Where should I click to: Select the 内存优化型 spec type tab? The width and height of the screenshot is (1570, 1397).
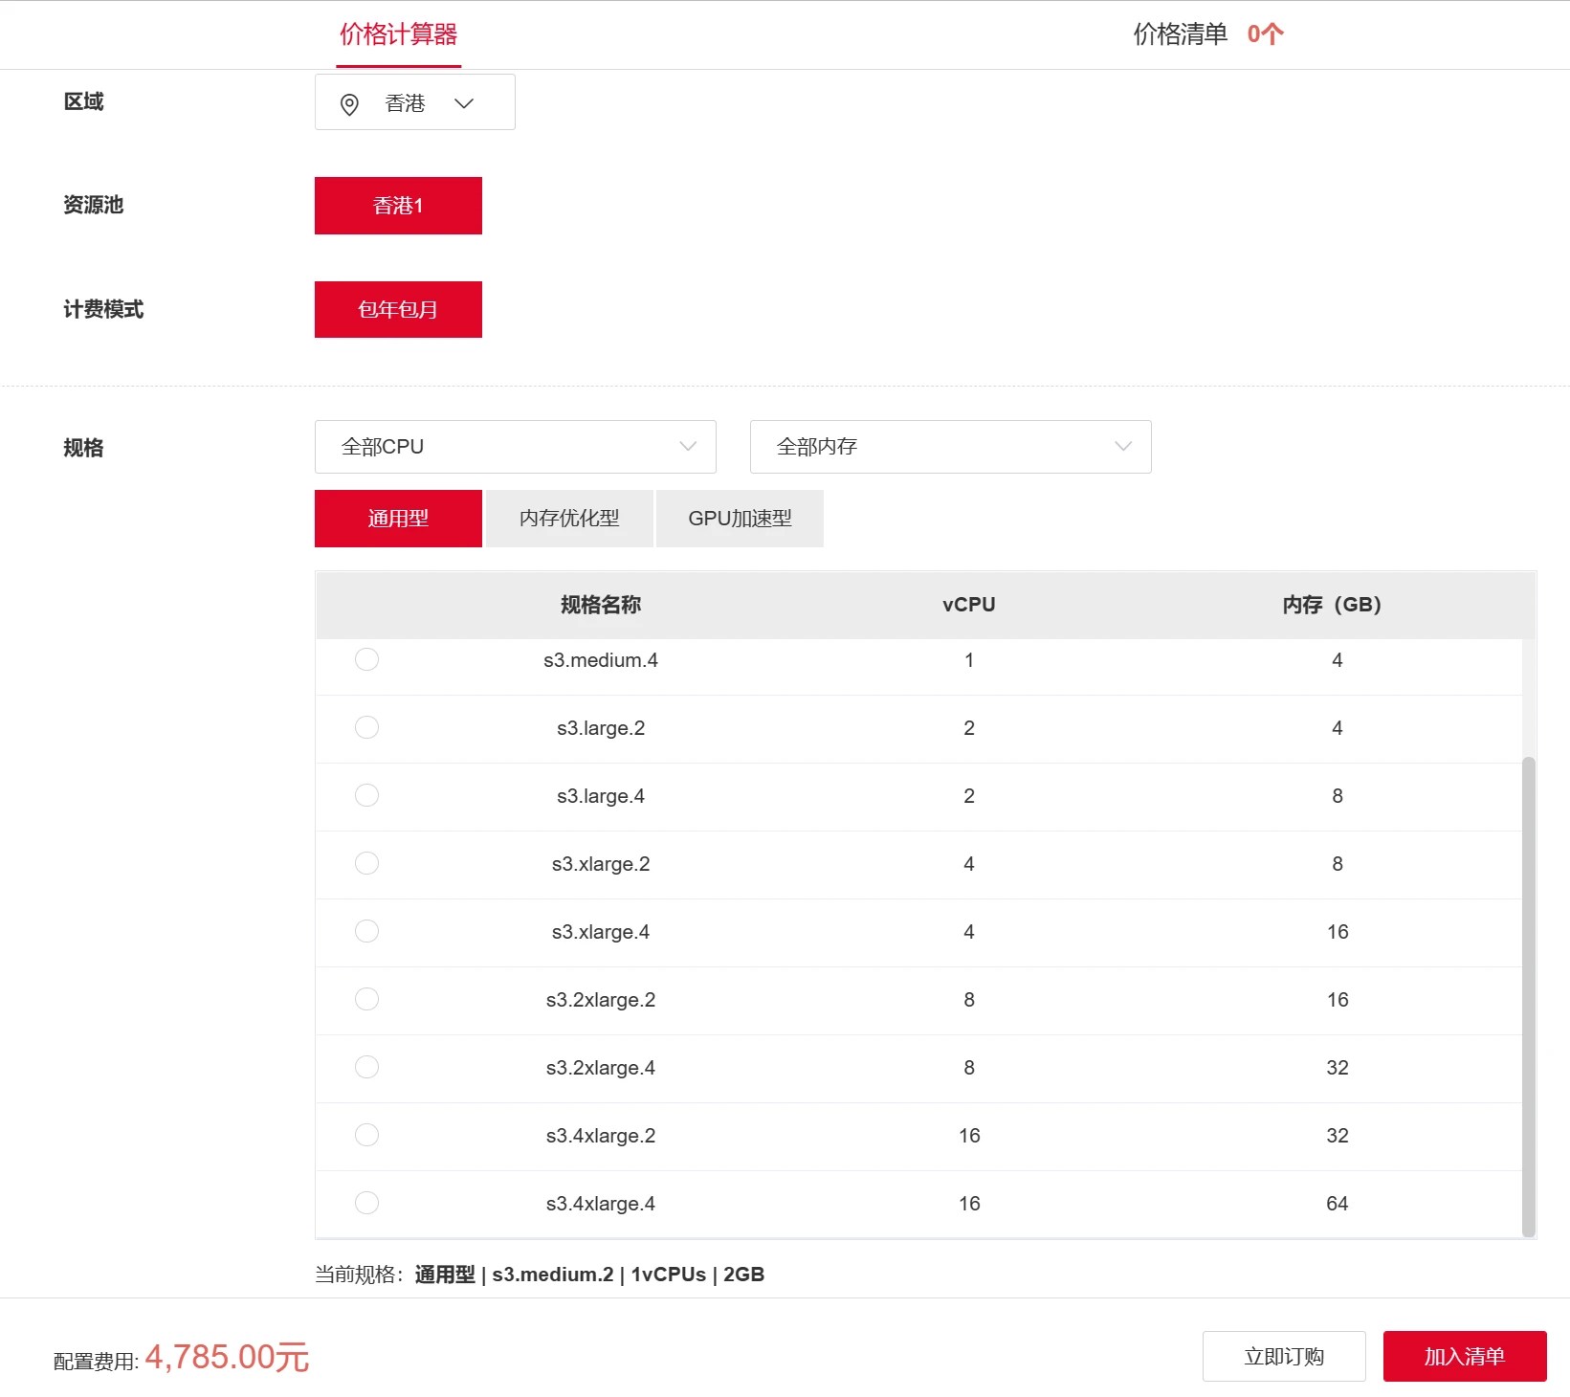coord(569,519)
